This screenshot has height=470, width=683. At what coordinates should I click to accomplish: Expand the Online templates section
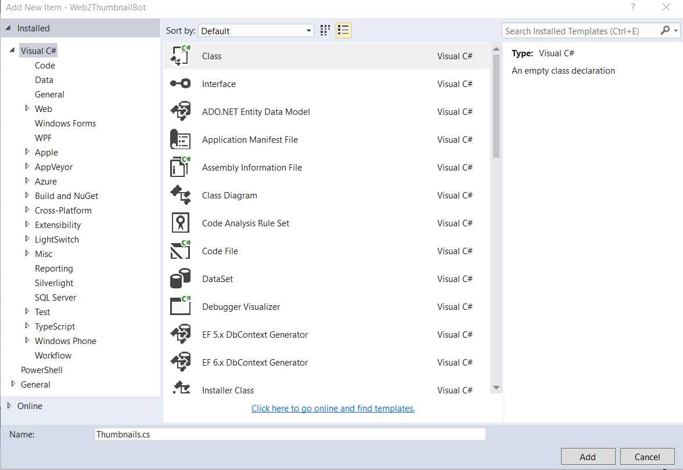point(9,406)
